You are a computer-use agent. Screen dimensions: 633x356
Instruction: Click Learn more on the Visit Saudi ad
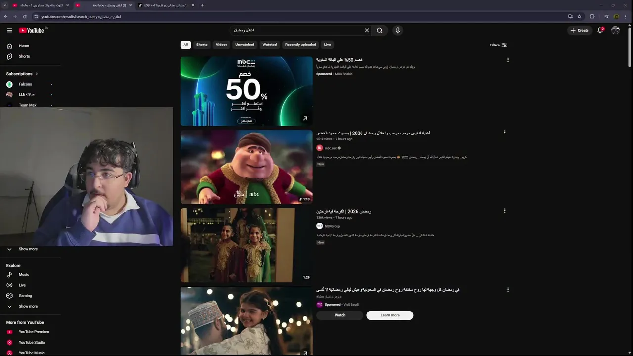(390, 315)
